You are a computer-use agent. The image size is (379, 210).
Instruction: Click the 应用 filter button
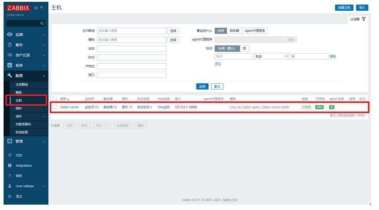202,86
